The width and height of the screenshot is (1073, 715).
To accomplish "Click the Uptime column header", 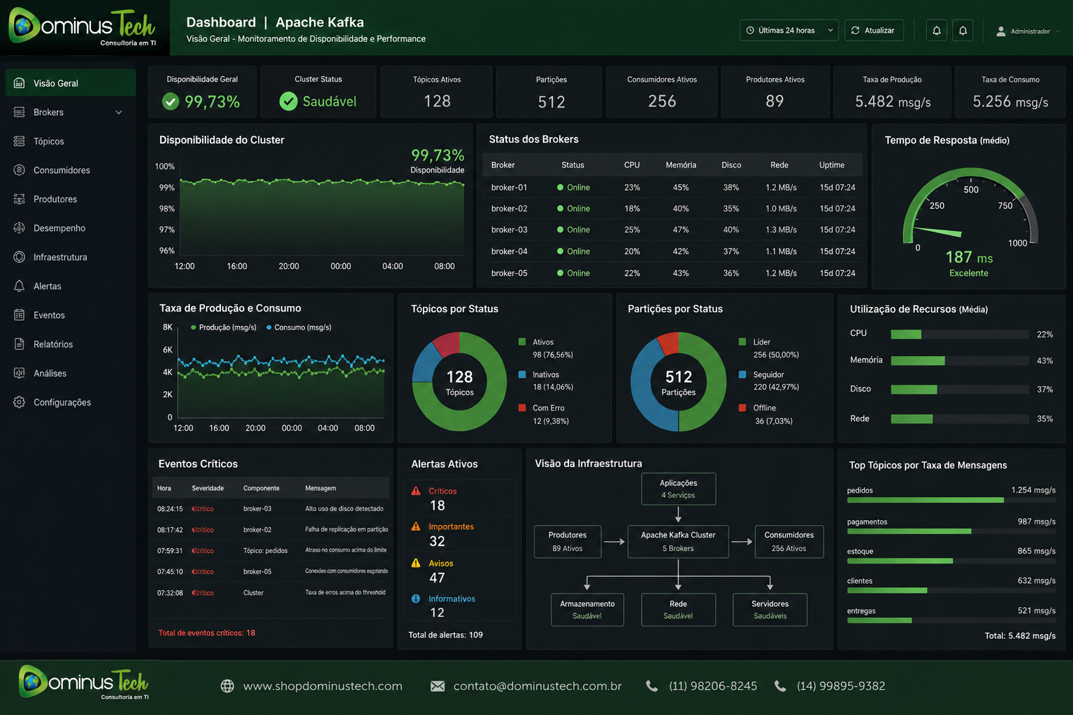I will point(832,165).
